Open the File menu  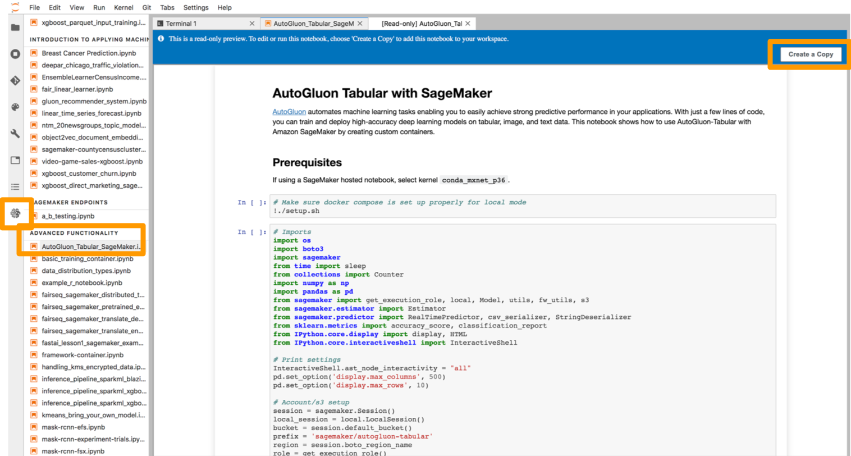coord(34,7)
